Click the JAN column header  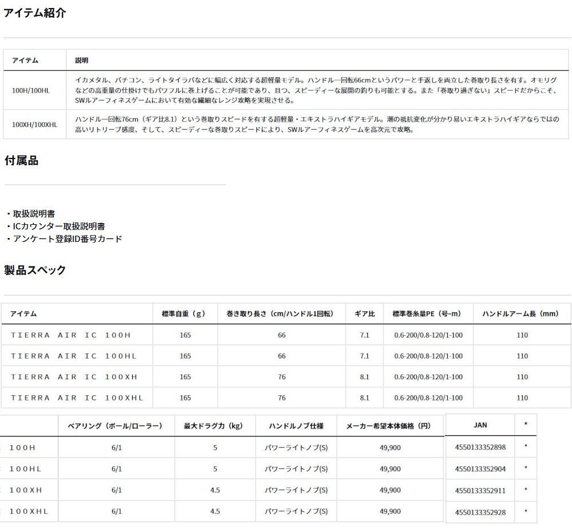pyautogui.click(x=480, y=425)
